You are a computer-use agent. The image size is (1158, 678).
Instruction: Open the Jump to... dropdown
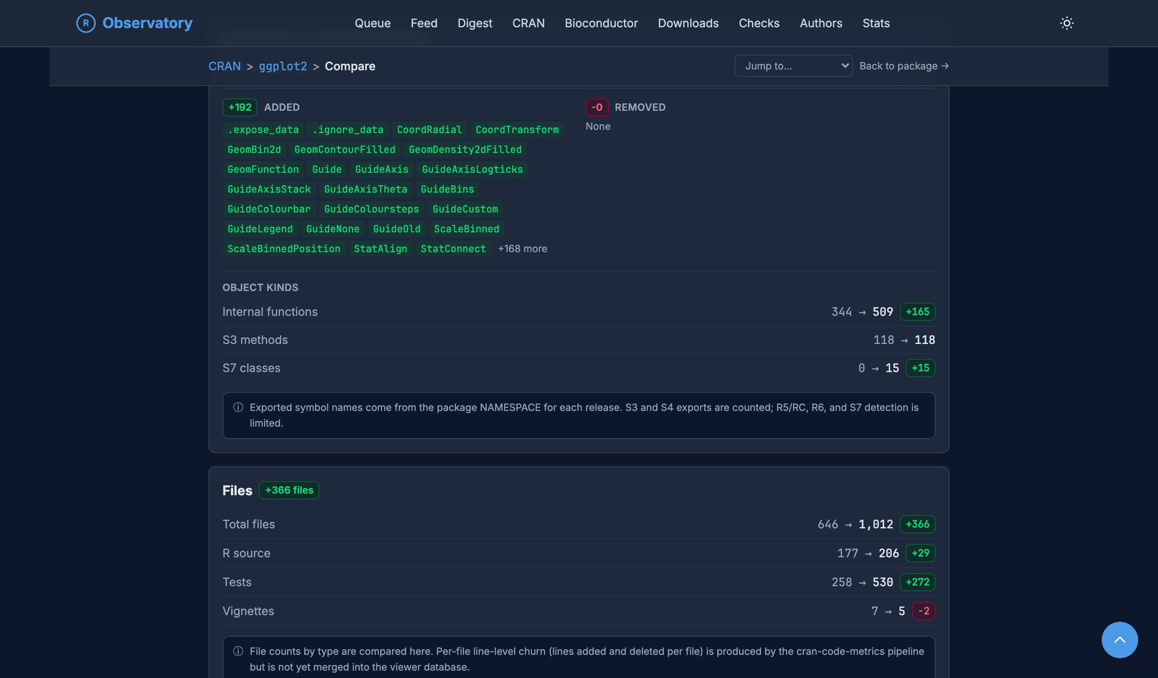[x=793, y=66]
